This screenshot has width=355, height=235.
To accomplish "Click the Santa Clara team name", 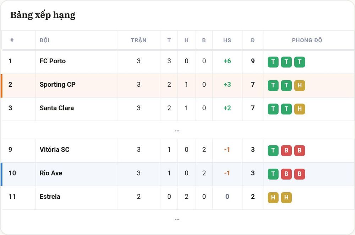I will click(56, 108).
